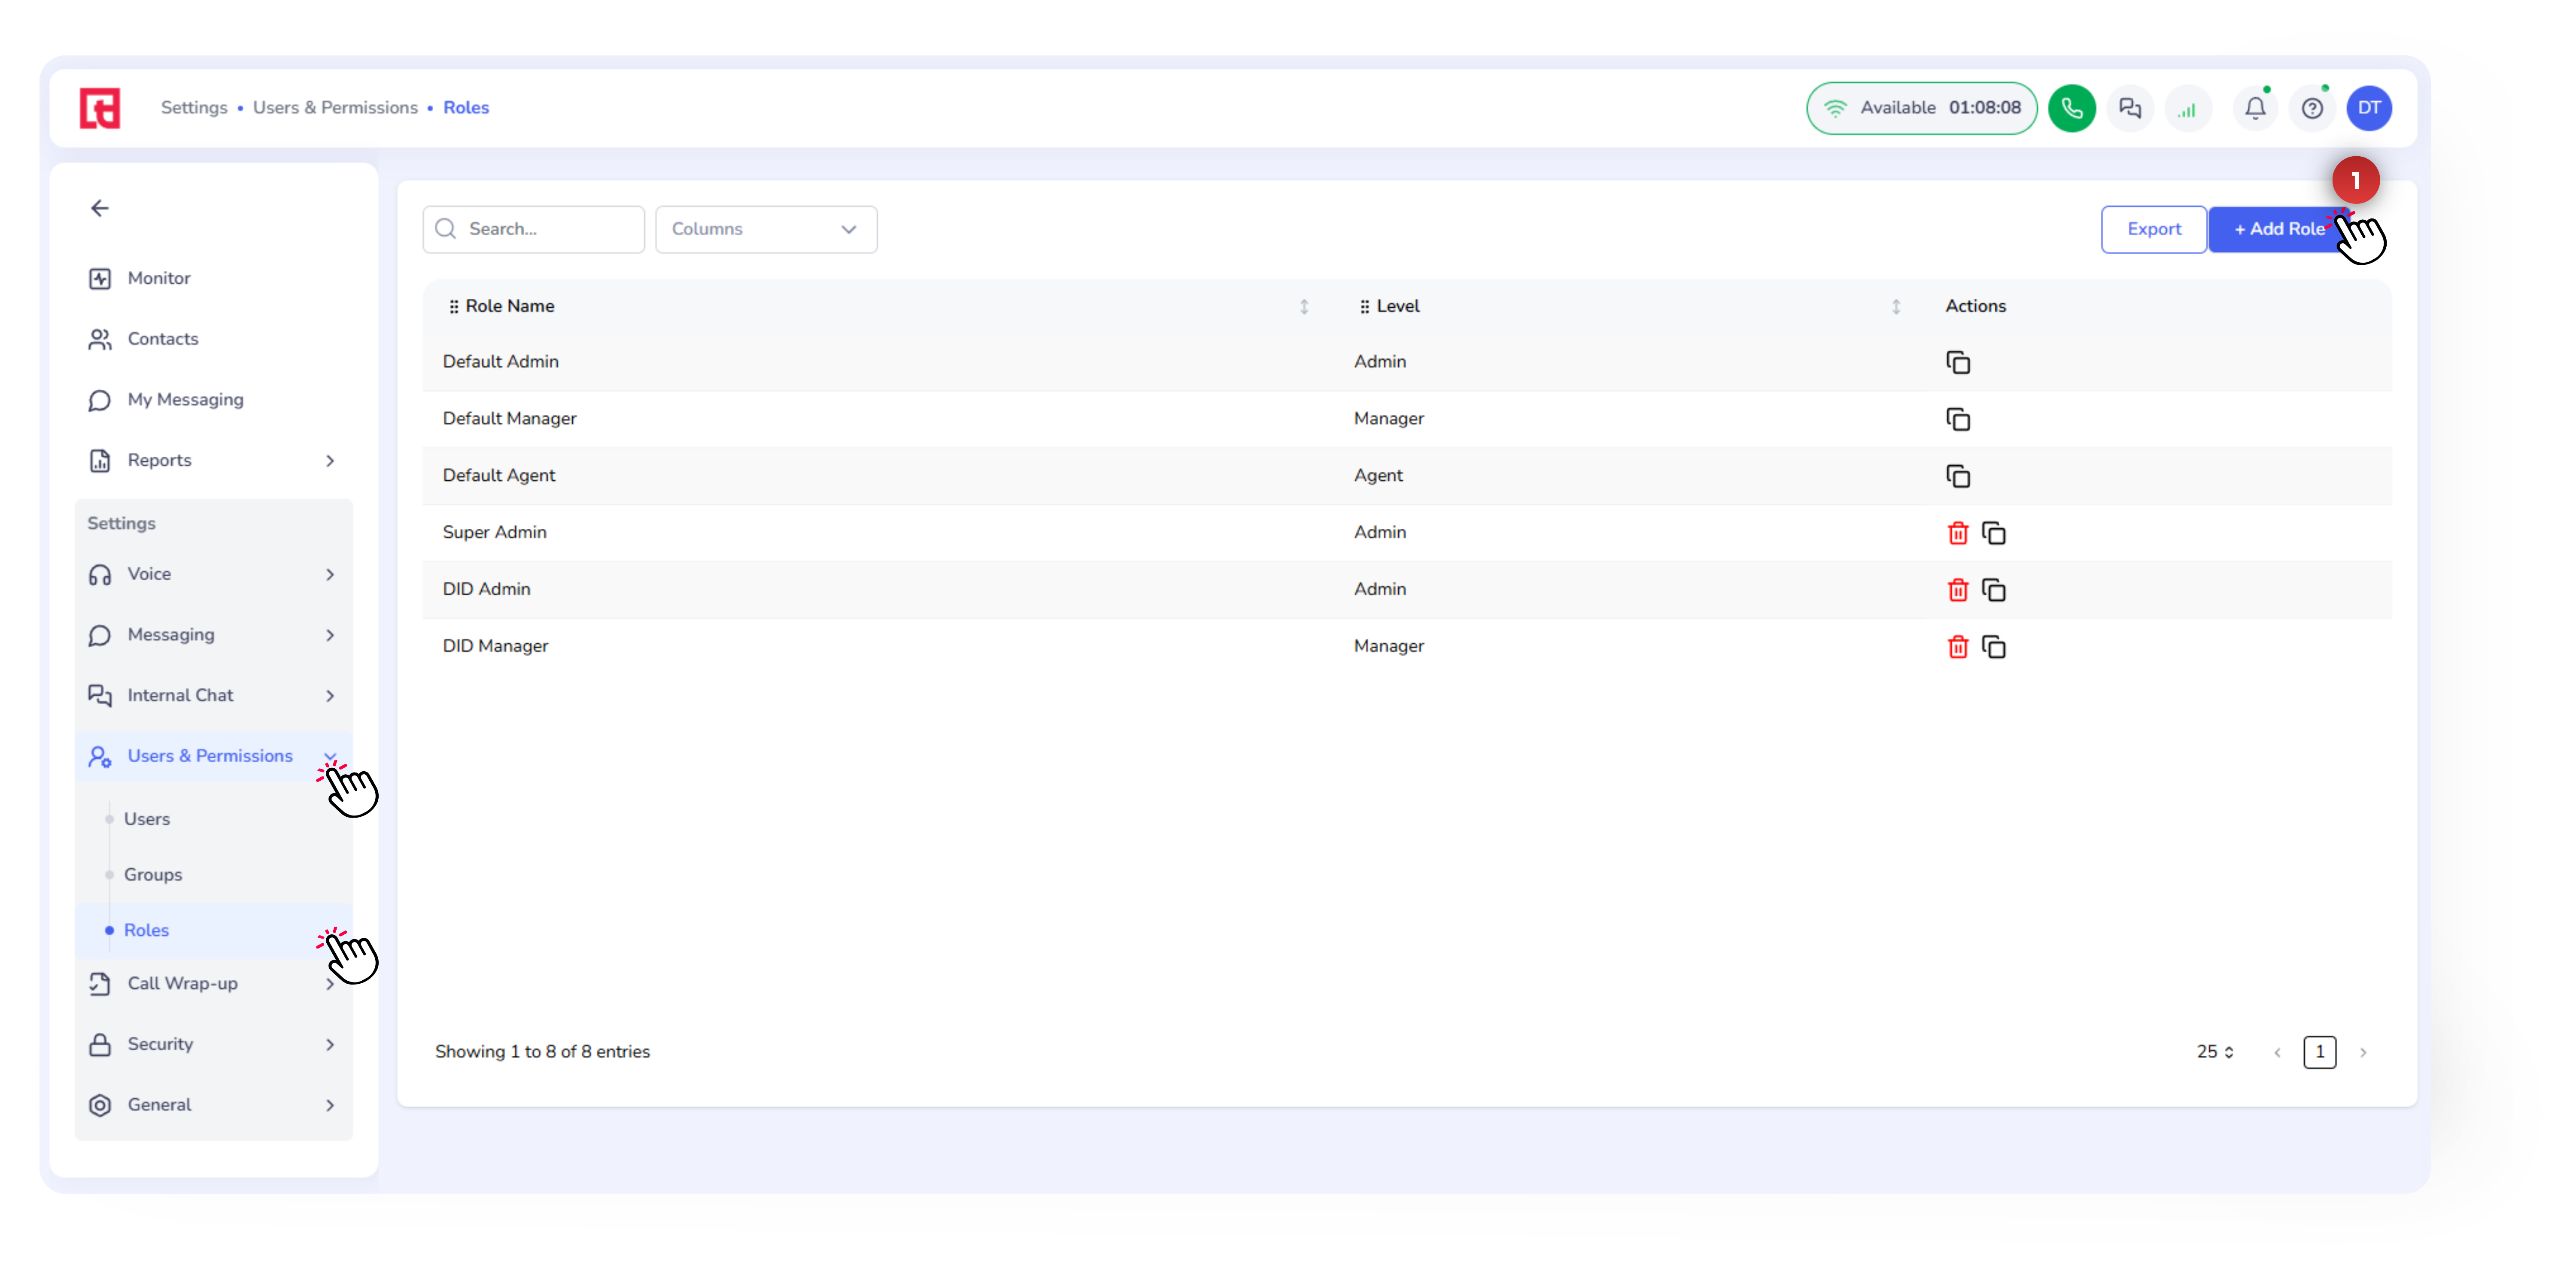Open the Columns dropdown
2576x1282 pixels.
point(765,229)
